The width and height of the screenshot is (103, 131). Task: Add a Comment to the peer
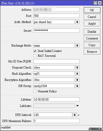click(92, 38)
